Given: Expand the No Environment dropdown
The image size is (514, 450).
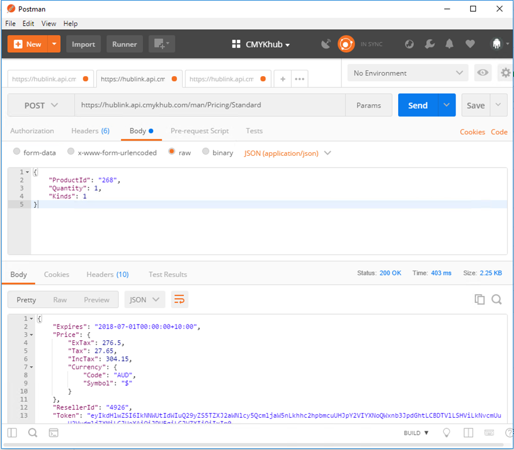Looking at the screenshot, I should coord(407,73).
